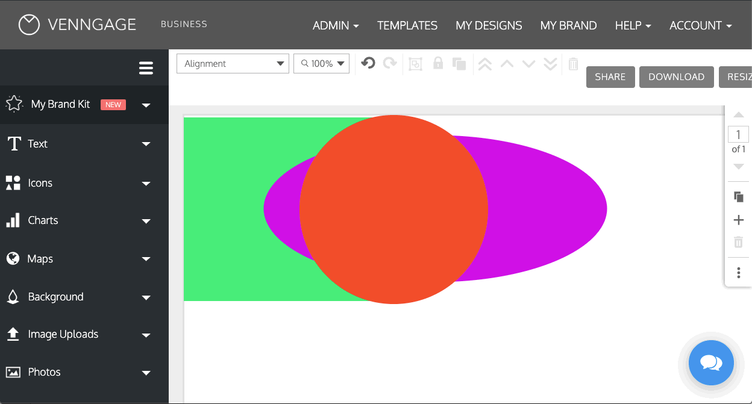Click the Photos picture icon
The image size is (752, 404).
click(x=13, y=372)
